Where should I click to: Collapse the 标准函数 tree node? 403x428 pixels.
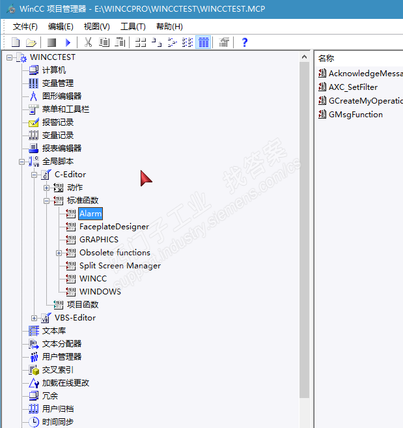click(46, 201)
